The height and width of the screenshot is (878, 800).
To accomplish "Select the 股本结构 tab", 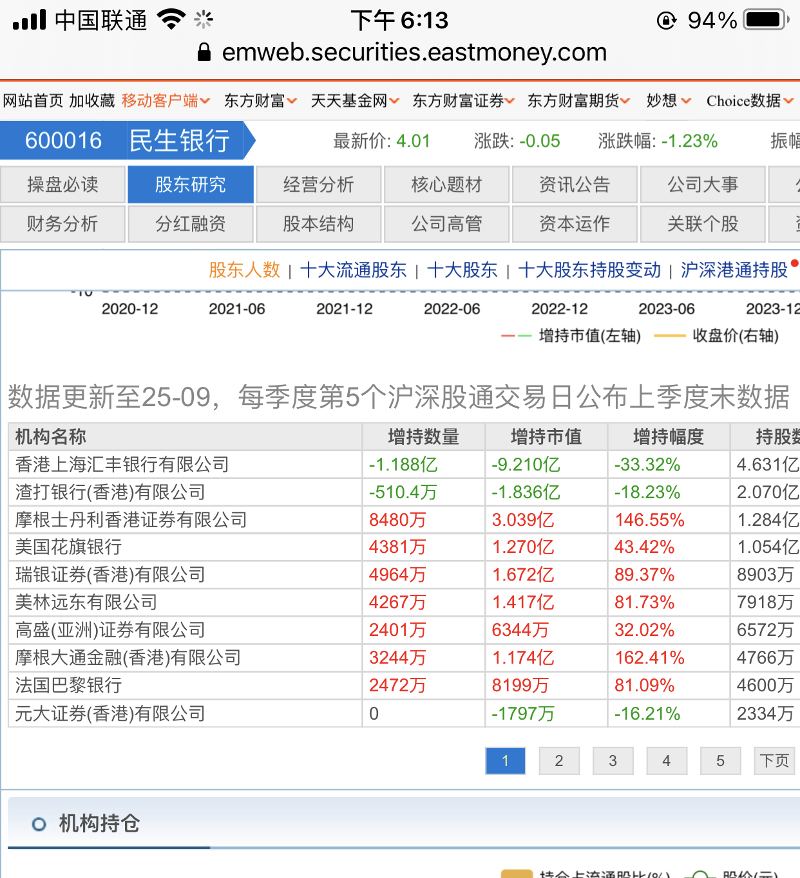I will point(319,224).
